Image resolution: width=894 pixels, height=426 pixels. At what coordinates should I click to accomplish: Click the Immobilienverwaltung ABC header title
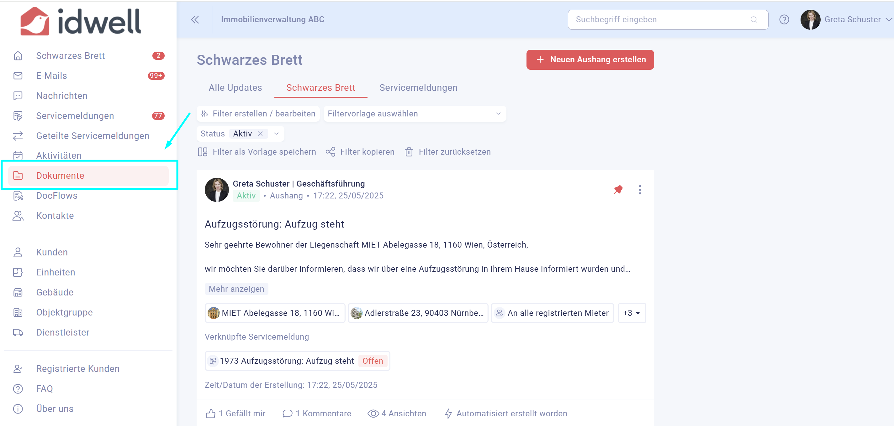(x=272, y=19)
